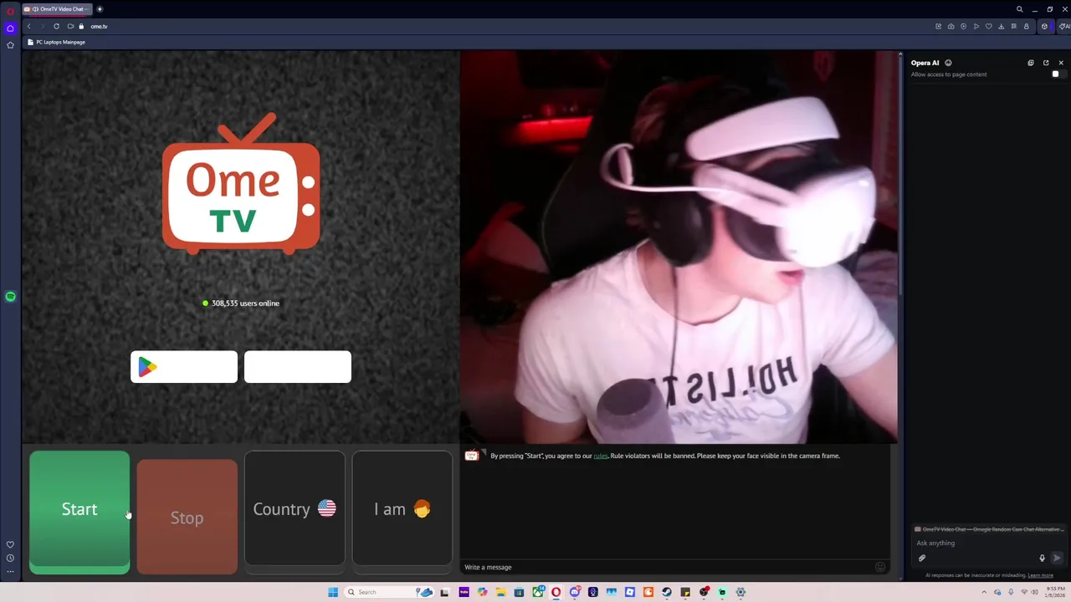Click the OmeTV logo
This screenshot has width=1071, height=602.
[241, 184]
